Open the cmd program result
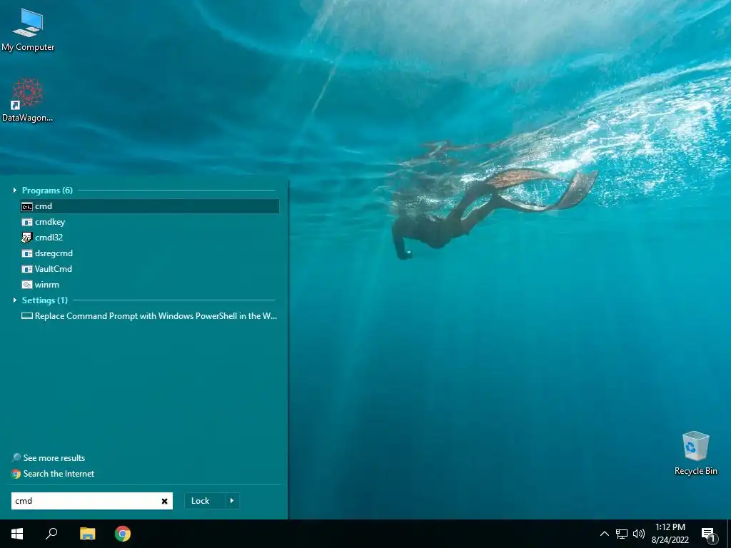The image size is (731, 548). 150,206
